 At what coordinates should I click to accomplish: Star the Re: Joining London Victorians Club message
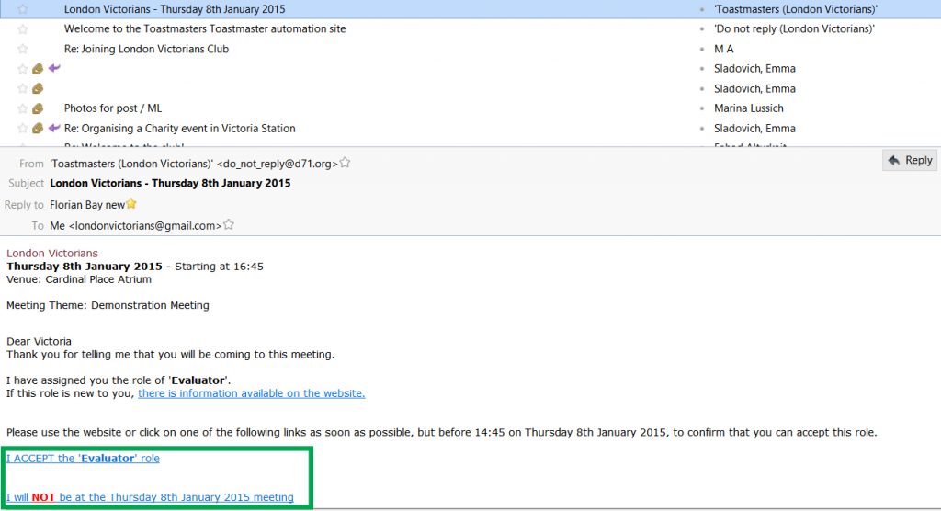23,49
